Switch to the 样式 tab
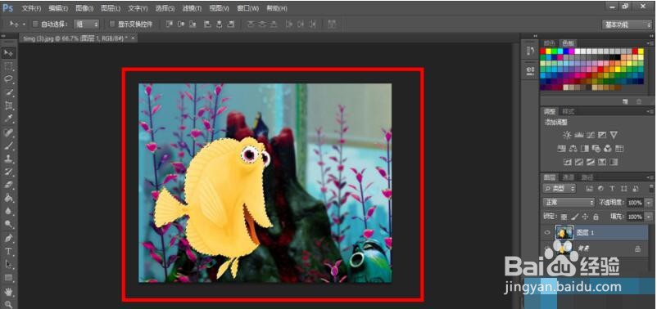Viewport: 657px width, 309px height. click(569, 112)
